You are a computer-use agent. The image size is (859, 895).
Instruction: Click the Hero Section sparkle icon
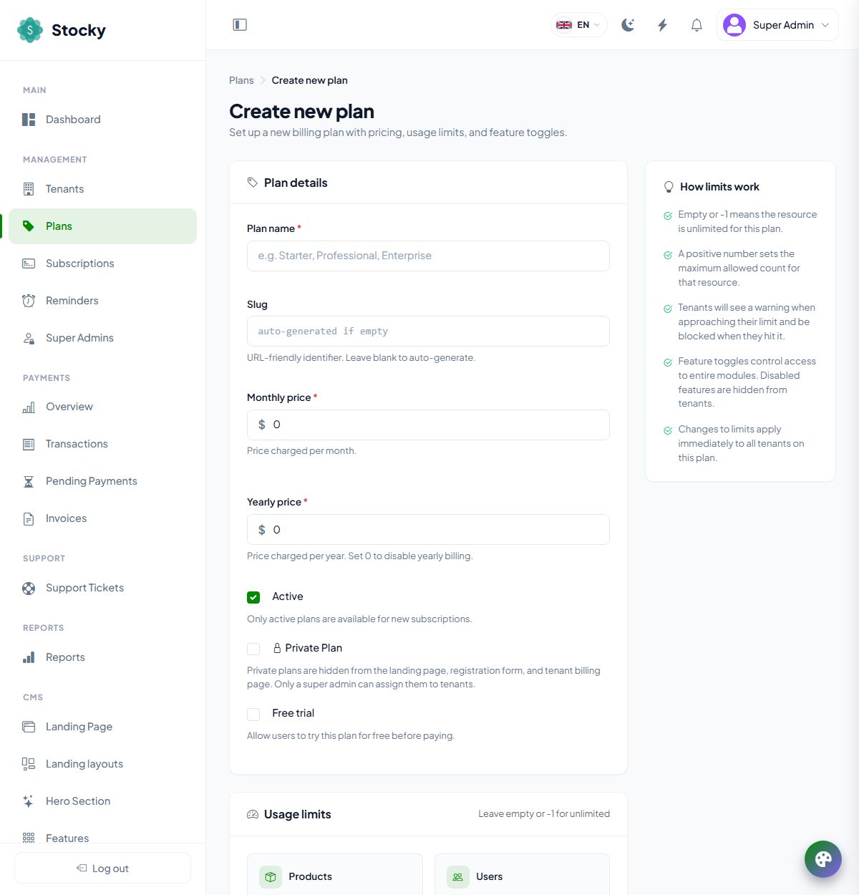pos(29,801)
